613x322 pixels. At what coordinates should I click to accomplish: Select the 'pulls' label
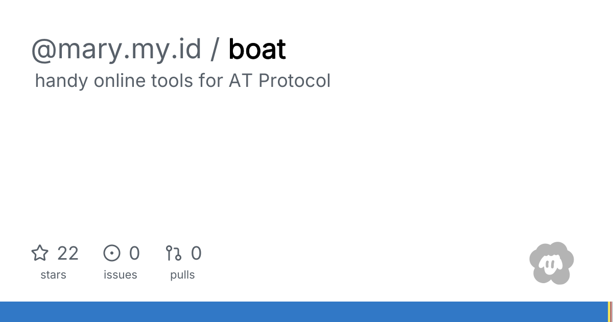click(182, 275)
